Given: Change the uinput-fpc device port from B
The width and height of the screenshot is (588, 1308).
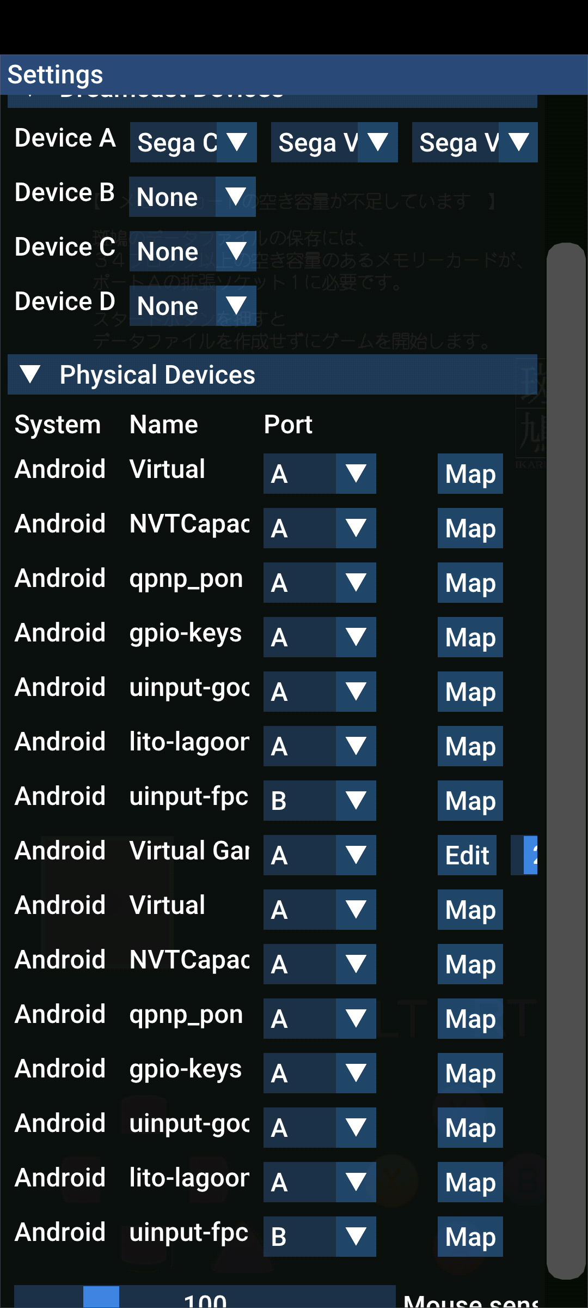Looking at the screenshot, I should (x=320, y=801).
